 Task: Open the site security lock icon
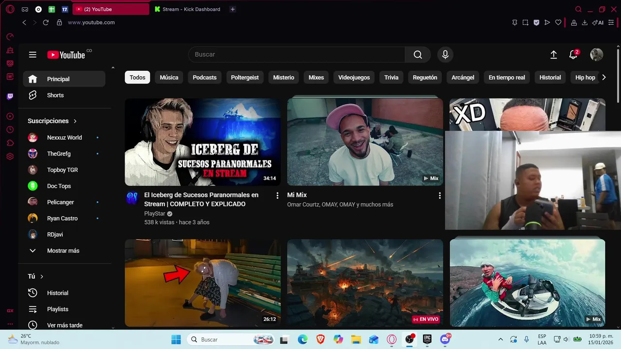click(60, 22)
